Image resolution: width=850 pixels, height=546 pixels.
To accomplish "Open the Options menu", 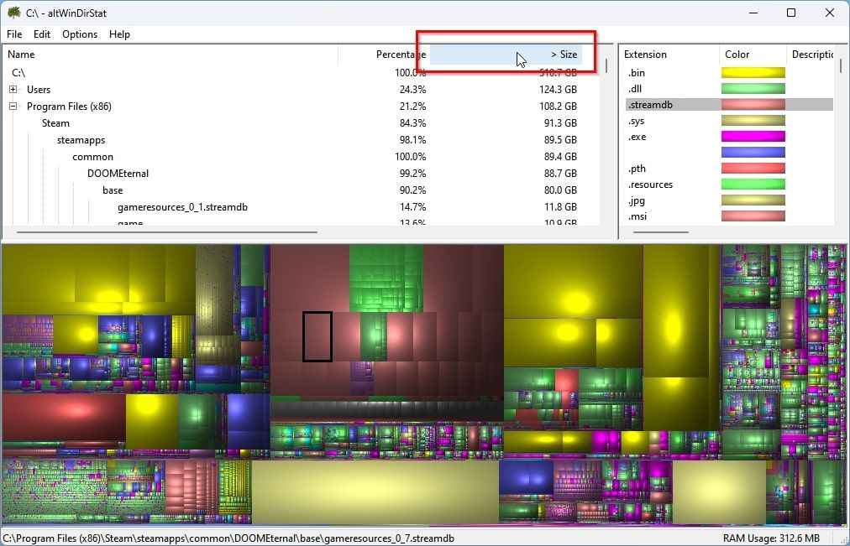I will coord(80,34).
